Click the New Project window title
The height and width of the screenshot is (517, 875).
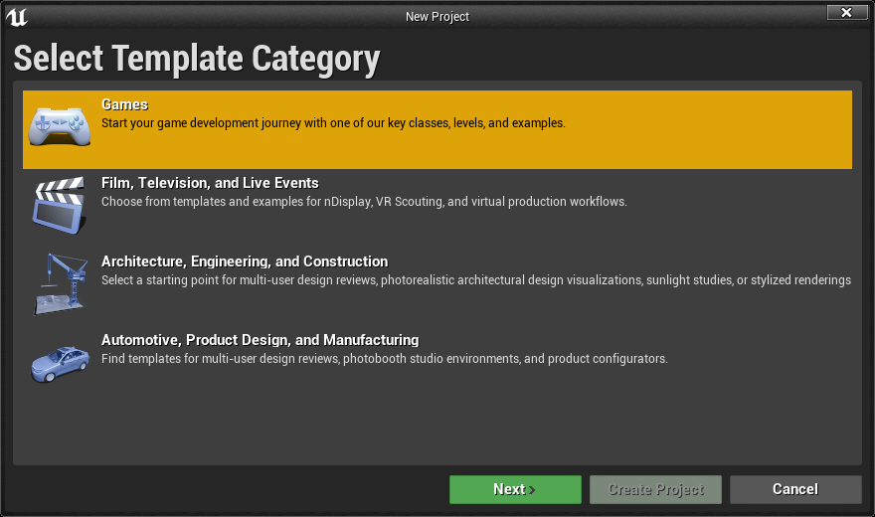(x=437, y=17)
